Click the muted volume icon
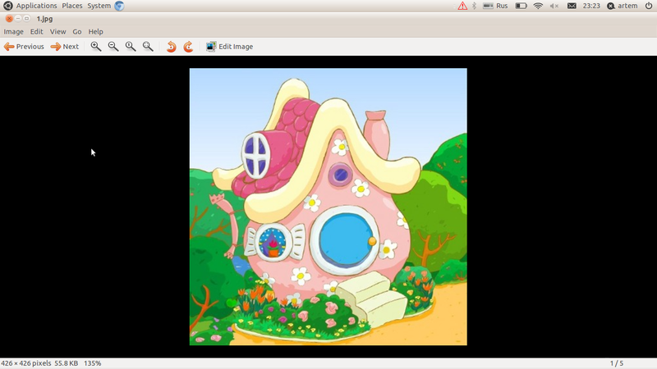657x369 pixels. click(x=554, y=6)
